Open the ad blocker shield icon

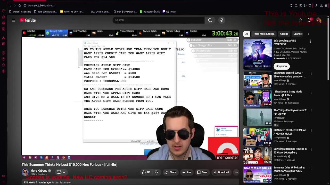pos(301,5)
